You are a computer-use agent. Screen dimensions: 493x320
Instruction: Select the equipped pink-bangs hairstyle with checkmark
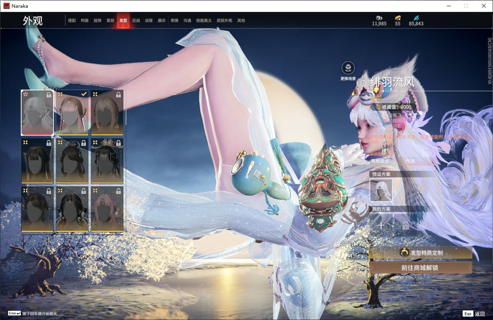click(72, 113)
